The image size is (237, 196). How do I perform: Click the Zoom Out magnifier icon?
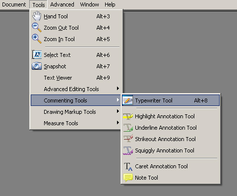37,27
